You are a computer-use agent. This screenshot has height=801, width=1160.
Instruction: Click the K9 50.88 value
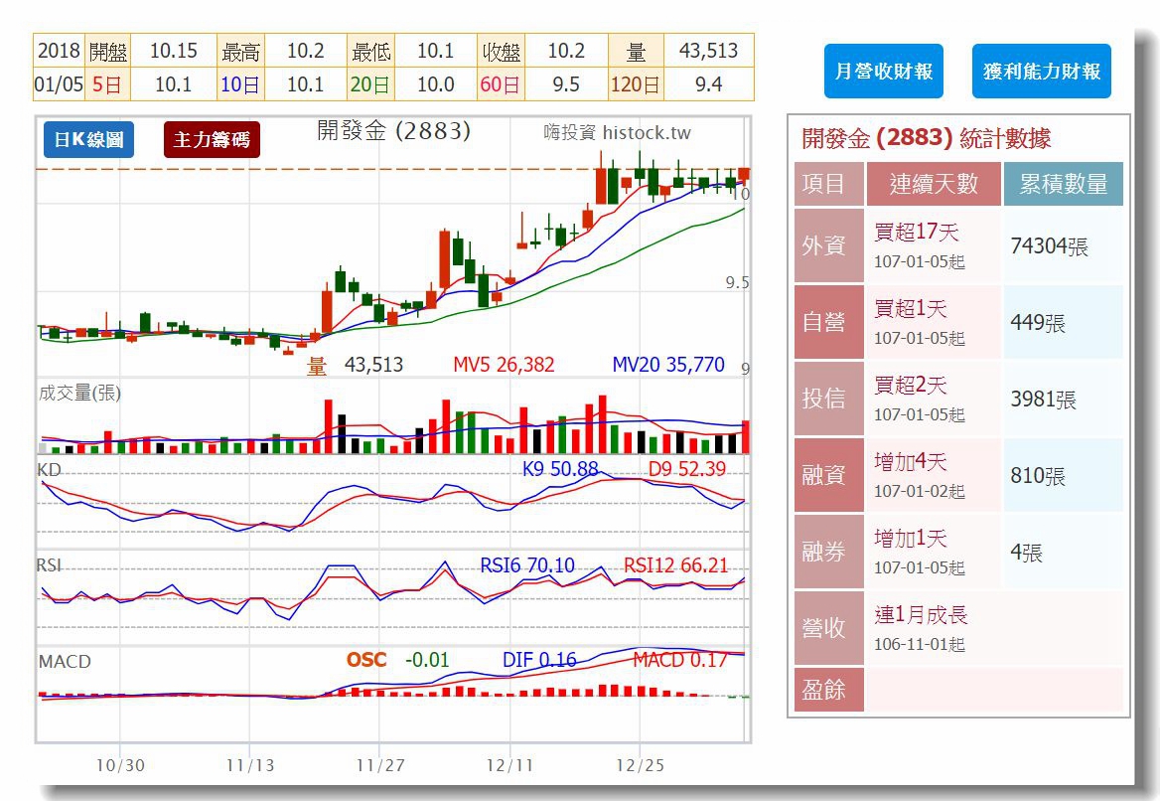[x=560, y=469]
